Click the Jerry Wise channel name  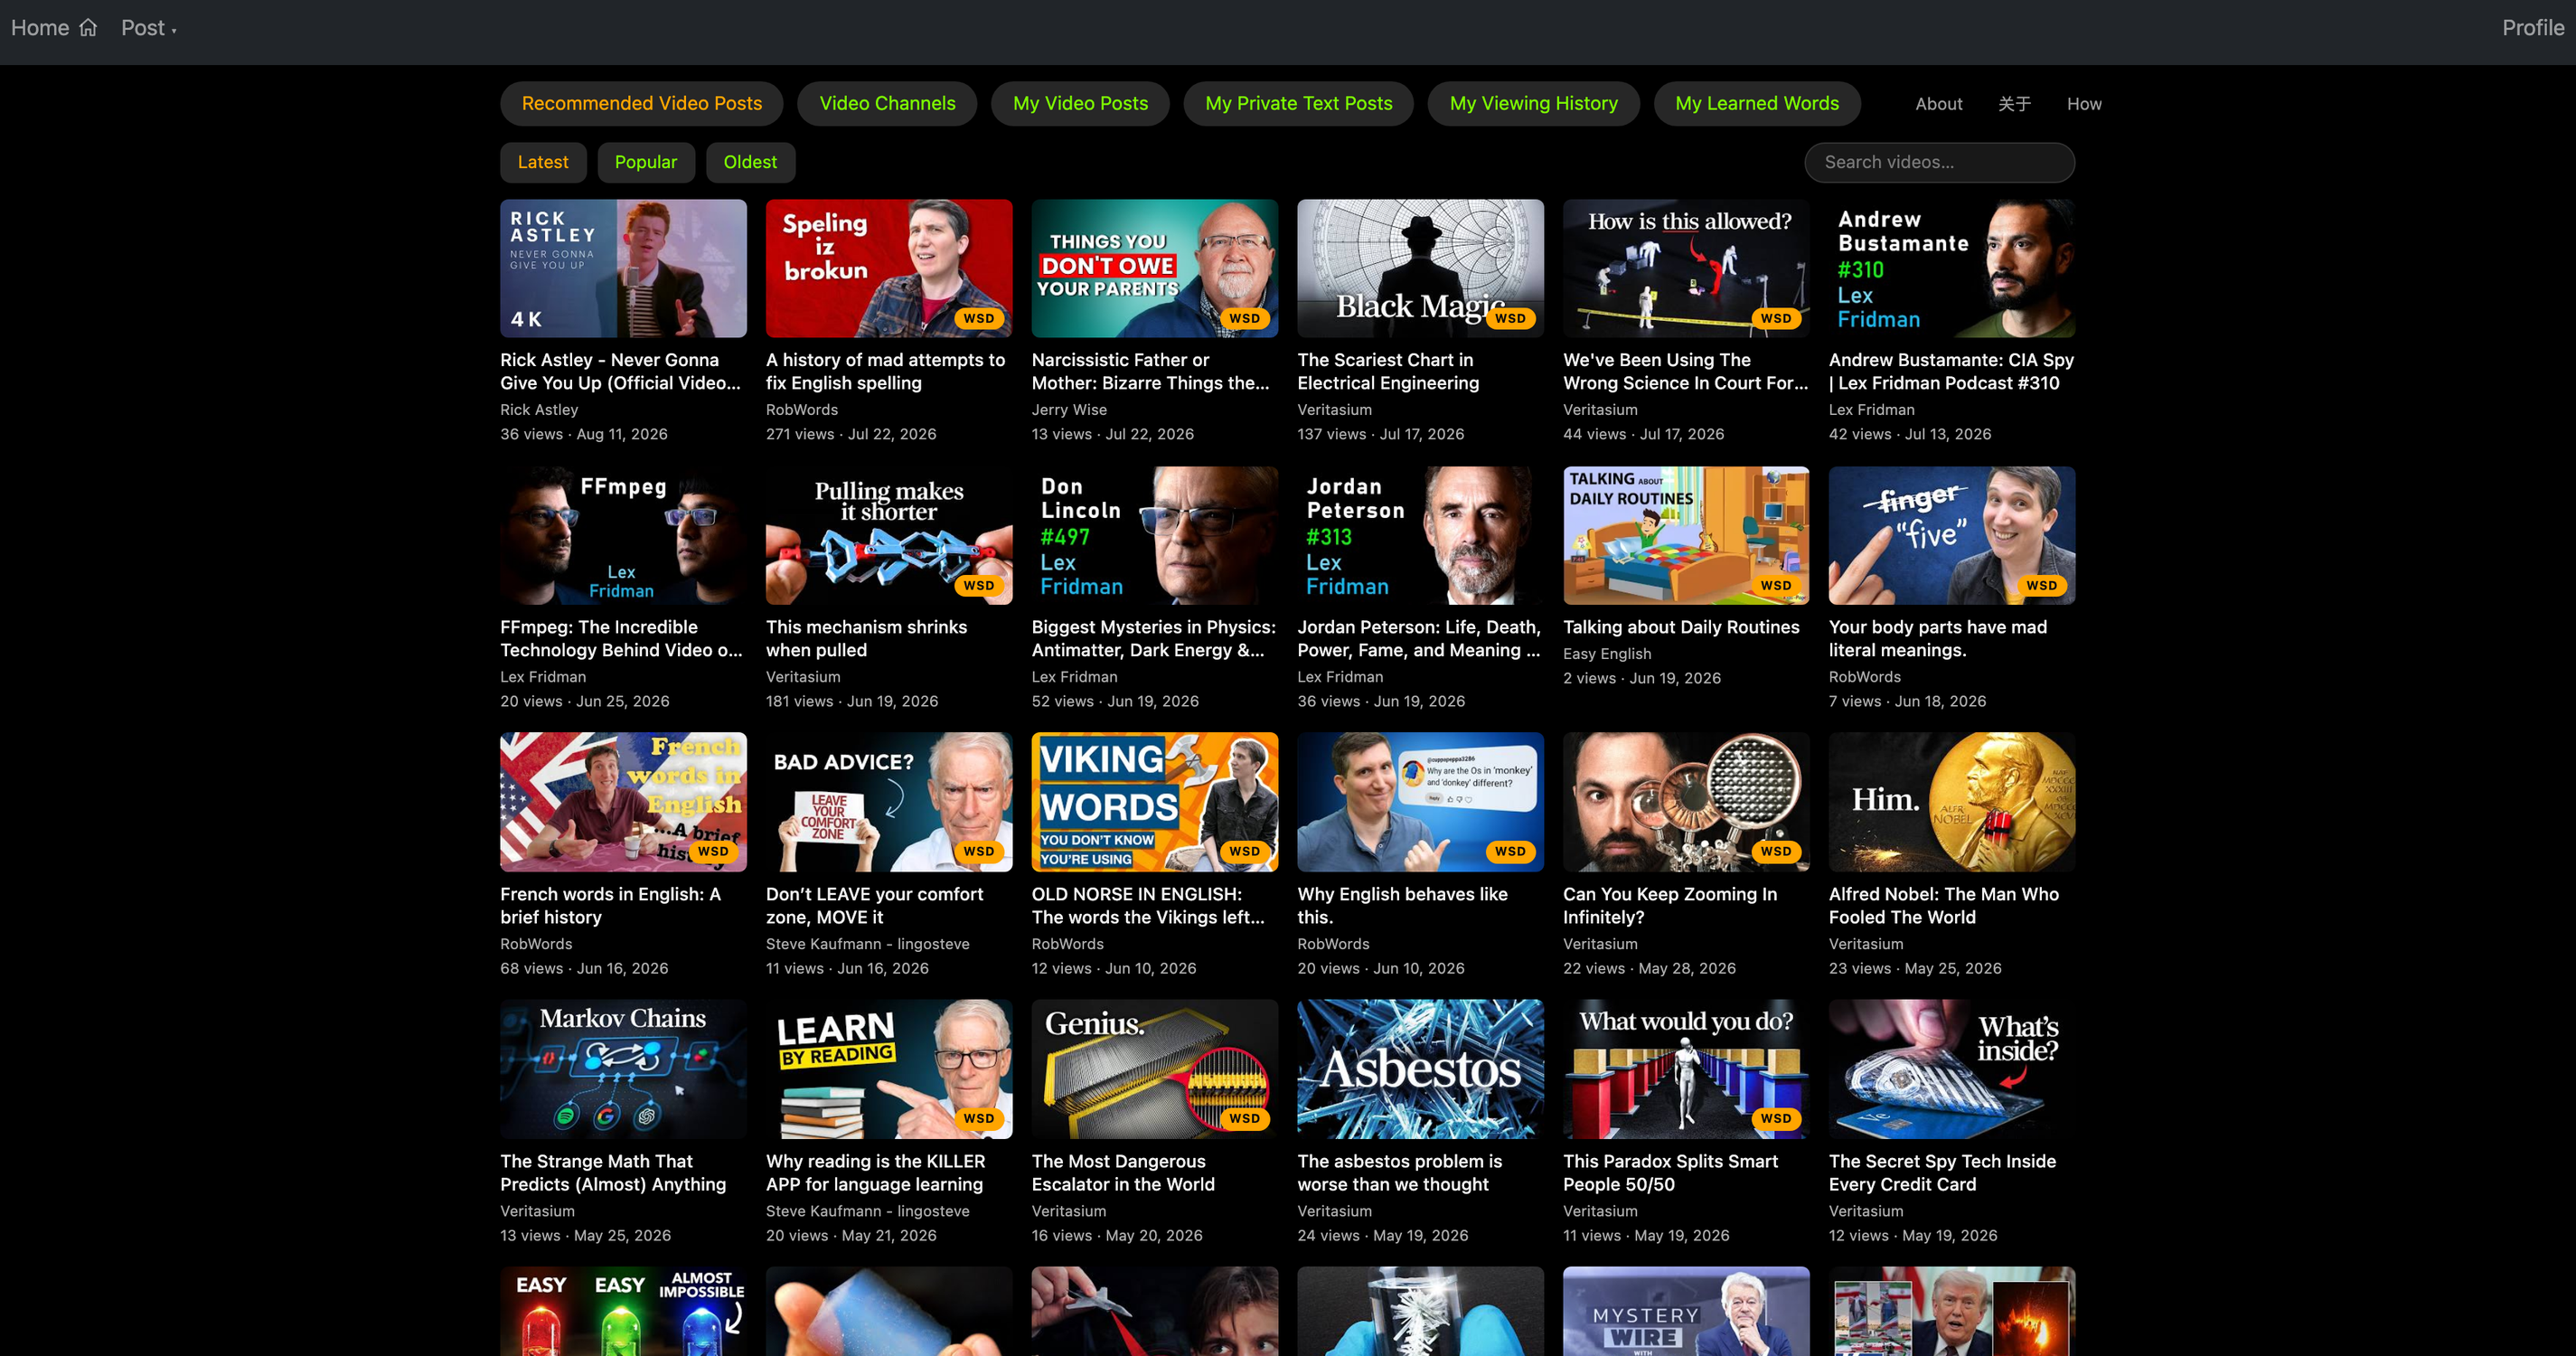[x=1069, y=410]
